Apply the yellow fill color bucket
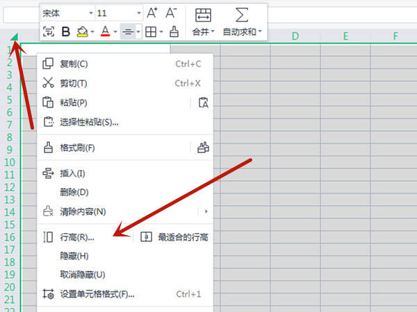This screenshot has width=417, height=312. (82, 32)
